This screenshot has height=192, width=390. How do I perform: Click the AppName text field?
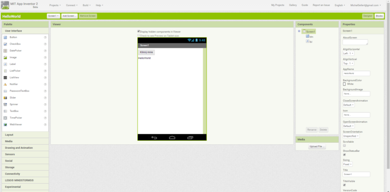click(x=356, y=74)
